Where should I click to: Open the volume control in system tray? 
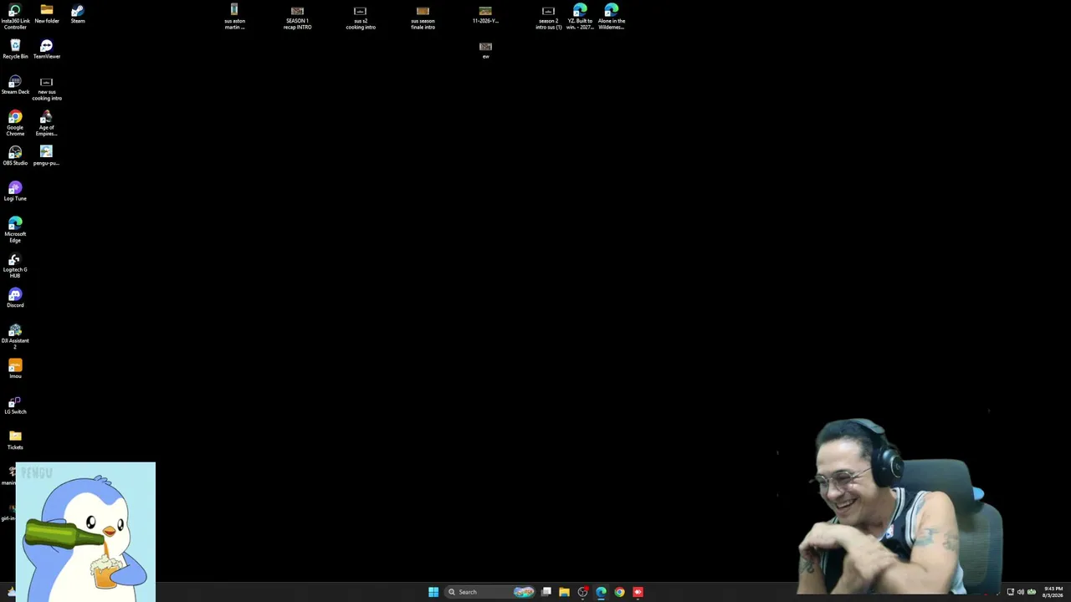tap(1021, 592)
